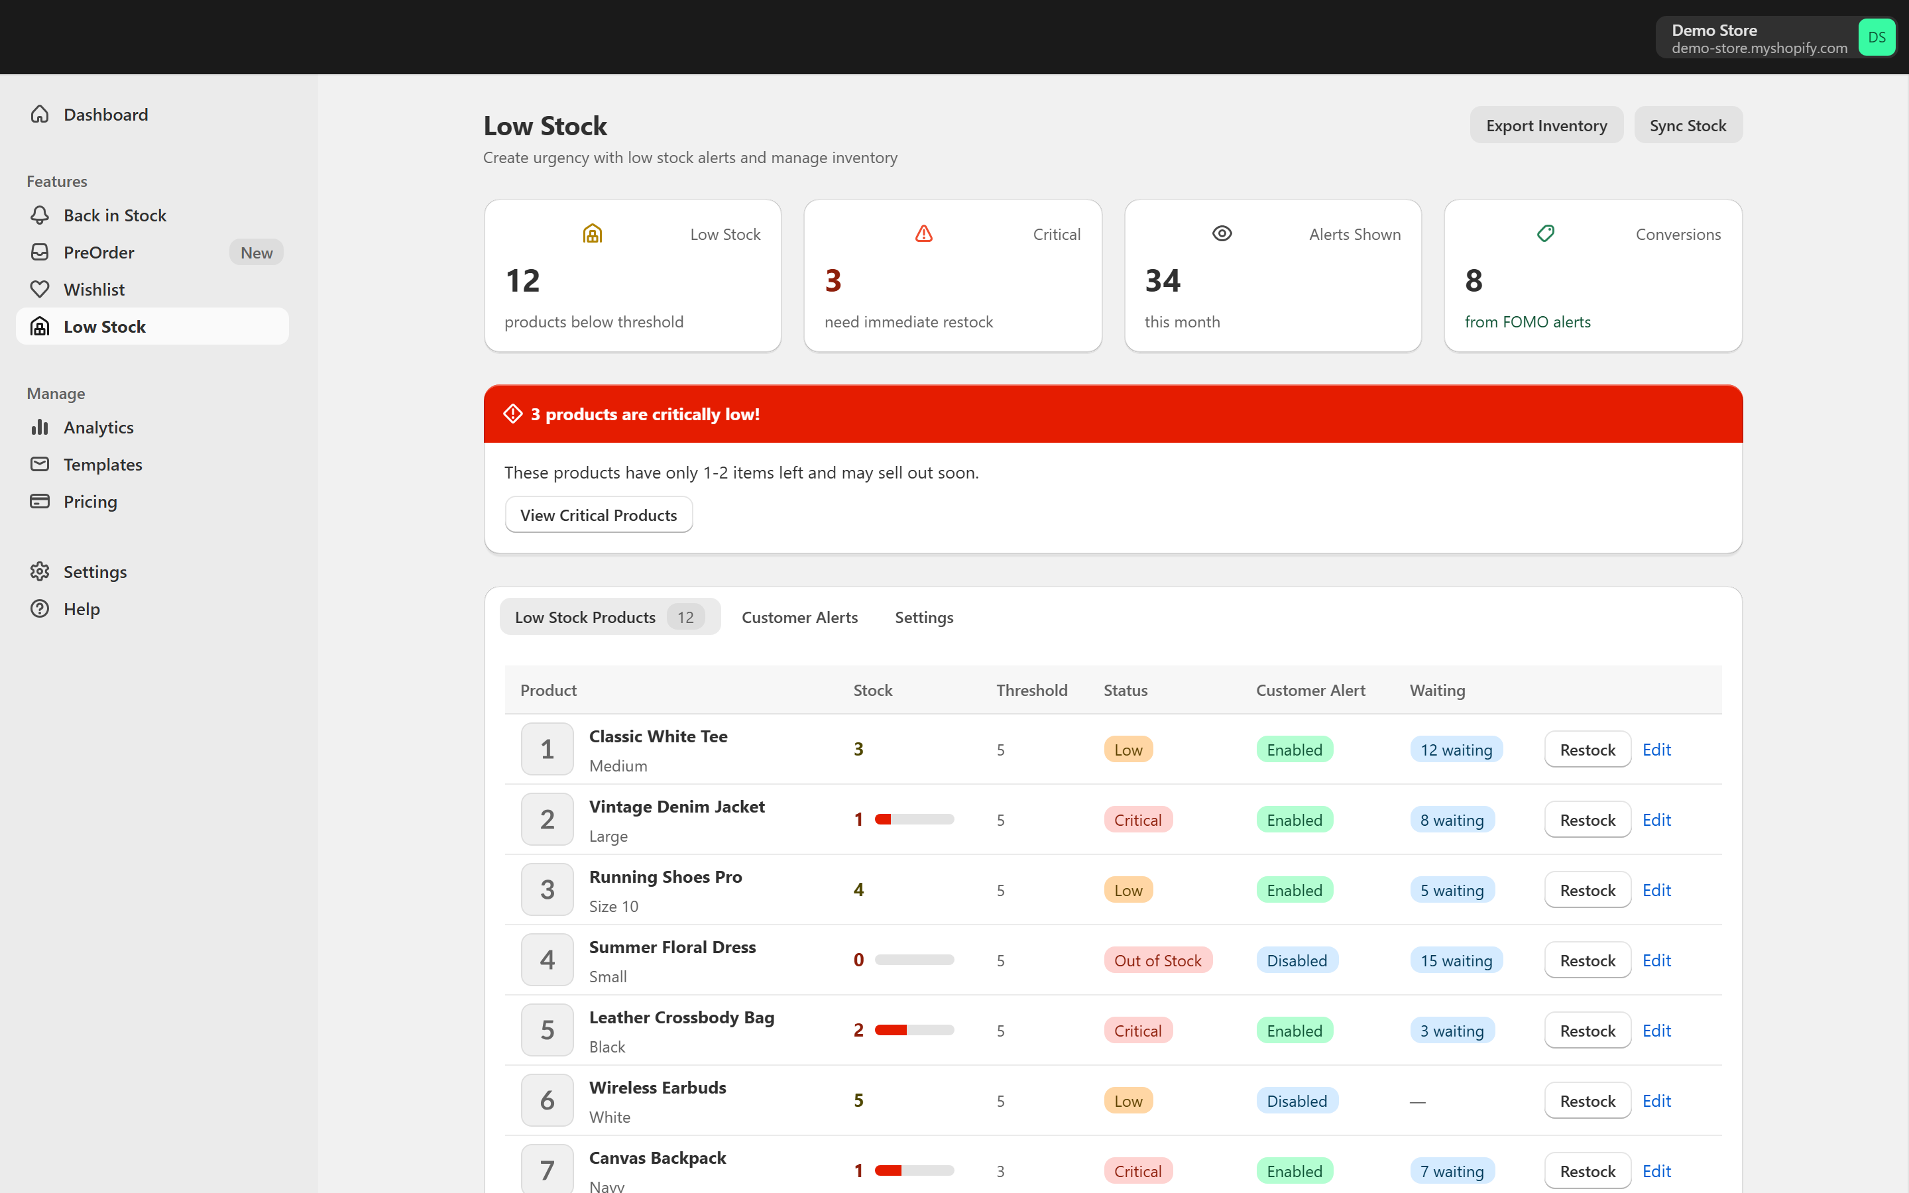Click the Threshold column header
The width and height of the screenshot is (1909, 1193).
coord(1032,691)
